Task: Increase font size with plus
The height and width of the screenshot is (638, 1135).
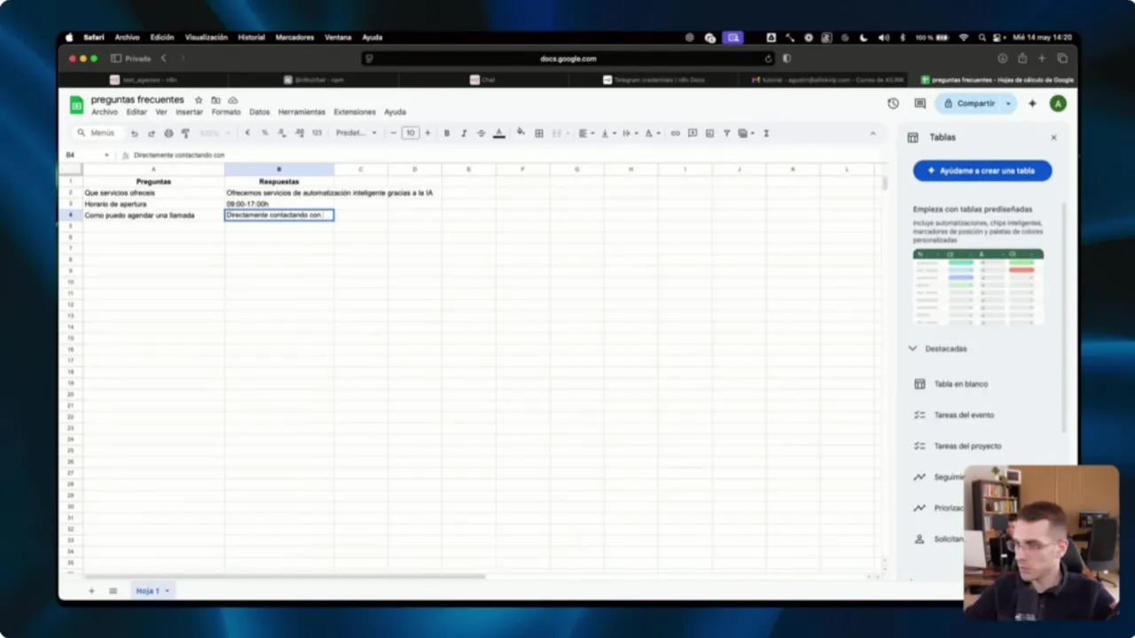Action: coord(427,133)
